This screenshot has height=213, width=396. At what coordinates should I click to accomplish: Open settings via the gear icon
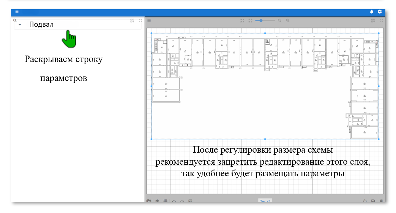(x=380, y=12)
